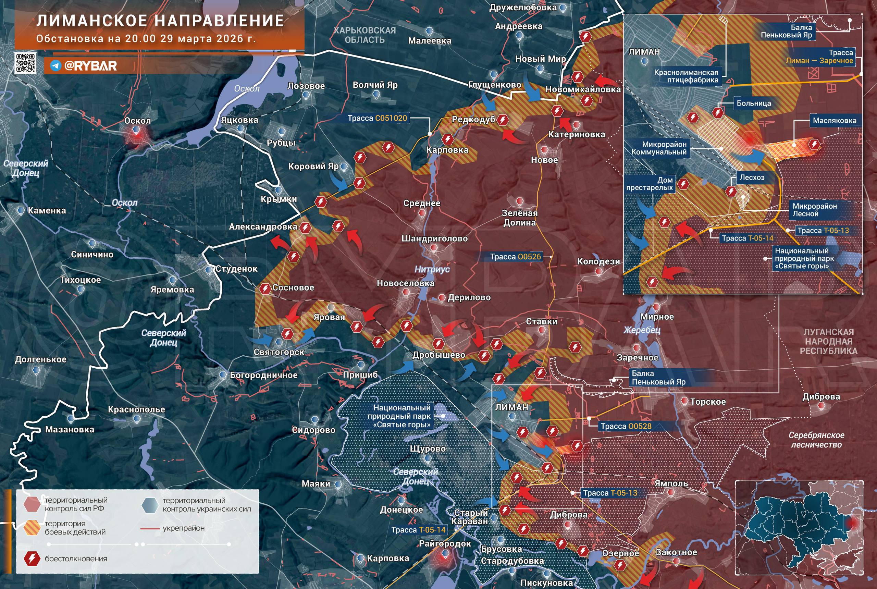Click the clash marker left of Сосновое
Image resolution: width=877 pixels, height=589 pixels.
(265, 289)
